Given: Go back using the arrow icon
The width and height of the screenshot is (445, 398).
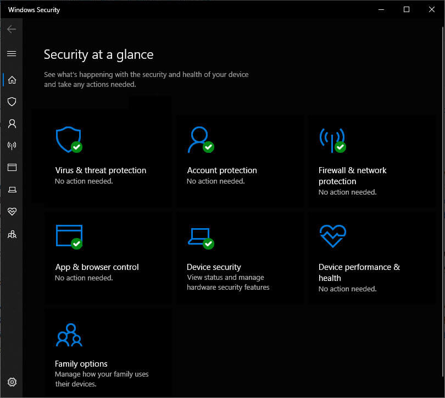Looking at the screenshot, I should 12,29.
